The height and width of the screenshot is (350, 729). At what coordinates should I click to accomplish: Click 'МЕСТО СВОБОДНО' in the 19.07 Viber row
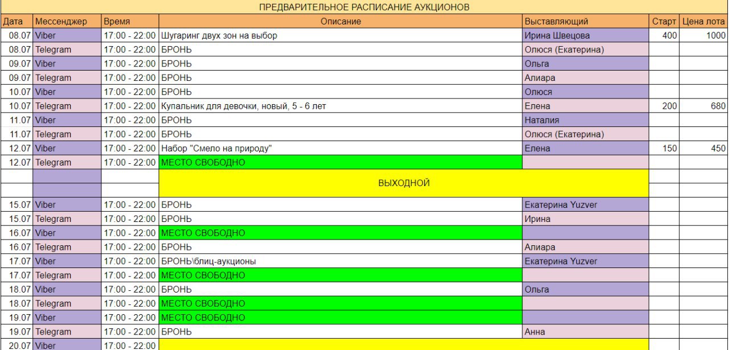(341, 318)
